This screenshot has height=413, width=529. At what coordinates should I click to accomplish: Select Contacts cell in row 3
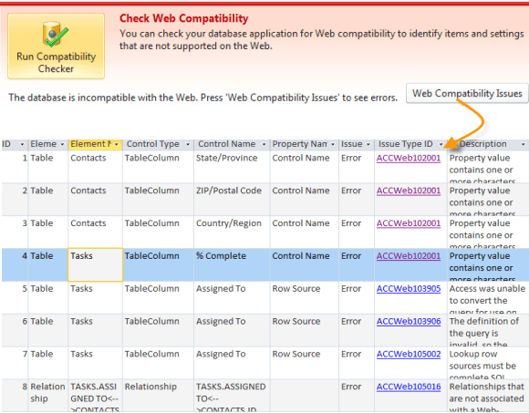(x=95, y=232)
